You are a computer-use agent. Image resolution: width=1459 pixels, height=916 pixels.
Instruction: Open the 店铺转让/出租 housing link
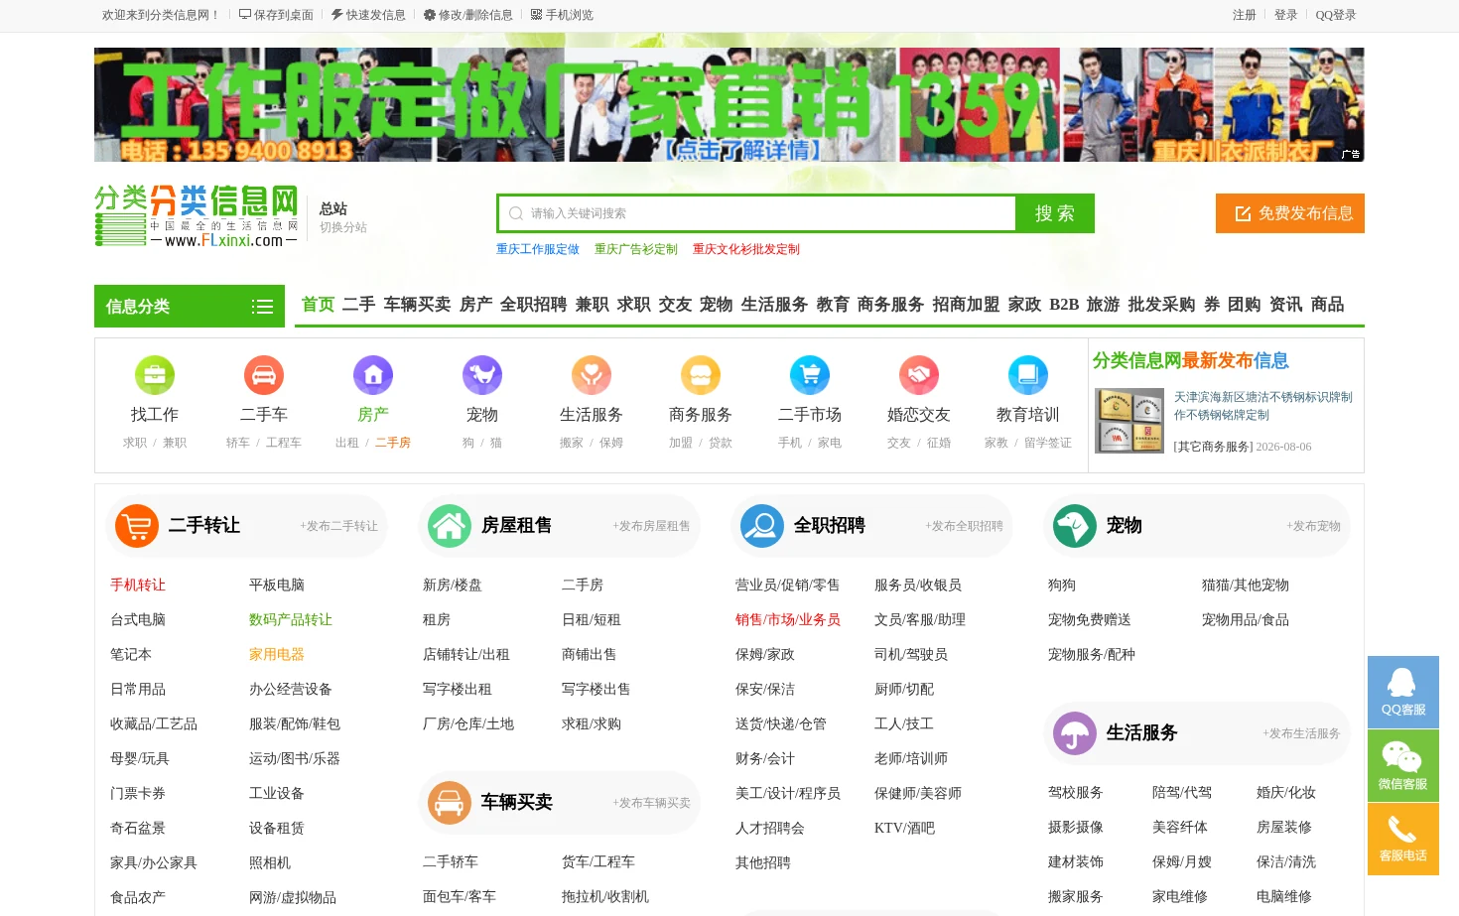point(466,655)
